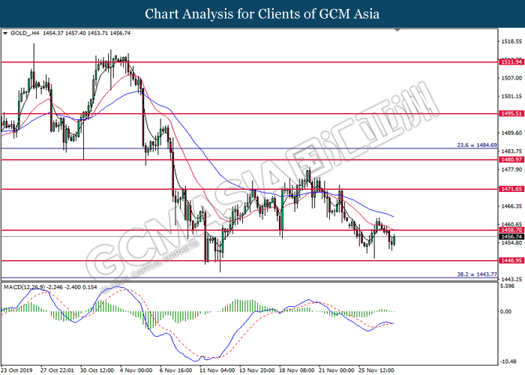Click the current price 1456.74 label
This screenshot has width=525, height=375.
pyautogui.click(x=511, y=237)
